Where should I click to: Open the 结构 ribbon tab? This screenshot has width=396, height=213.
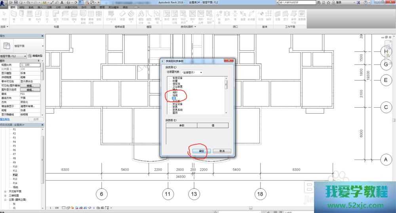pyautogui.click(x=22, y=7)
